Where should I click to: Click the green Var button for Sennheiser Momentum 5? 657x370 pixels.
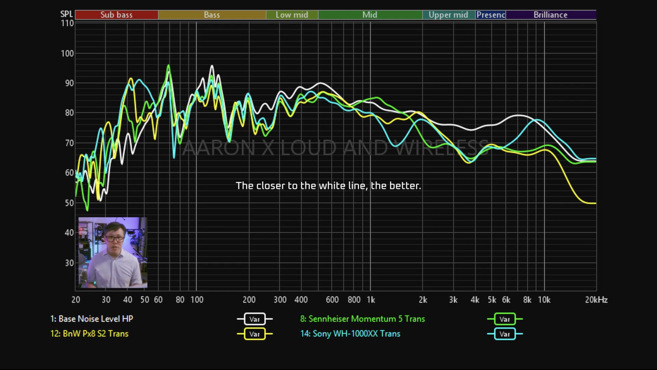(505, 319)
